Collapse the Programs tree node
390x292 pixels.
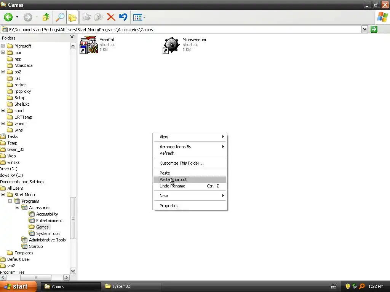click(x=10, y=201)
